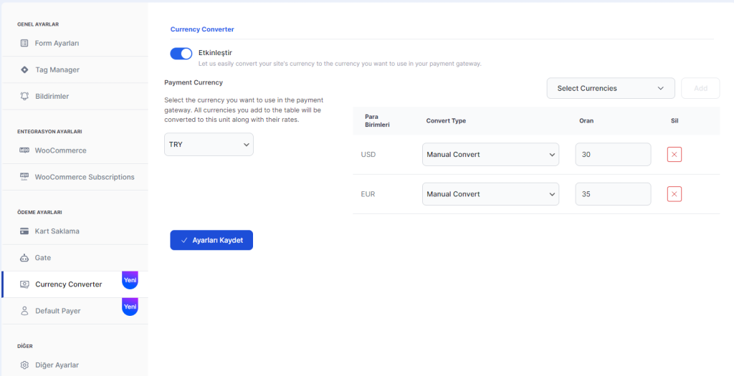The image size is (734, 376).
Task: Disable the Etkinleştir toggle switch
Action: click(181, 53)
